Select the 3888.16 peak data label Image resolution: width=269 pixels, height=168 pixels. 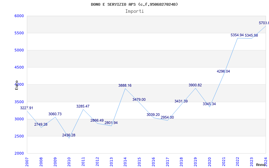coord(125,85)
